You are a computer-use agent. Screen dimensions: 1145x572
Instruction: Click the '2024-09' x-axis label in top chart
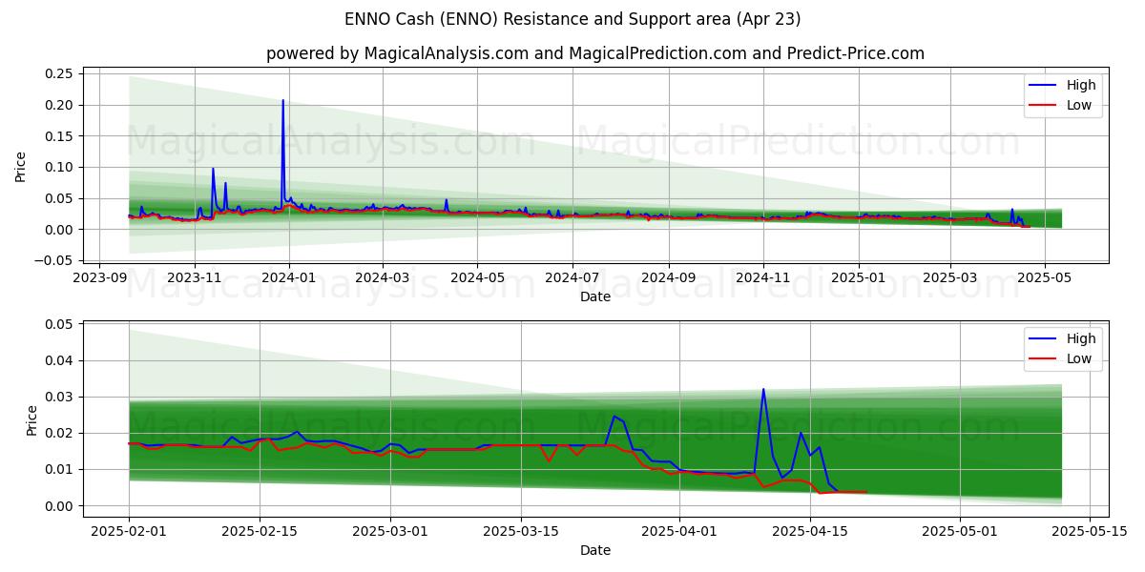pyautogui.click(x=669, y=277)
